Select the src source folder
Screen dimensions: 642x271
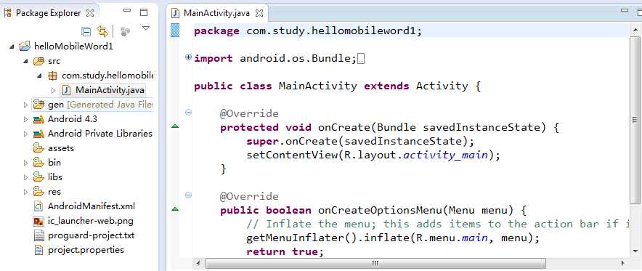point(54,61)
